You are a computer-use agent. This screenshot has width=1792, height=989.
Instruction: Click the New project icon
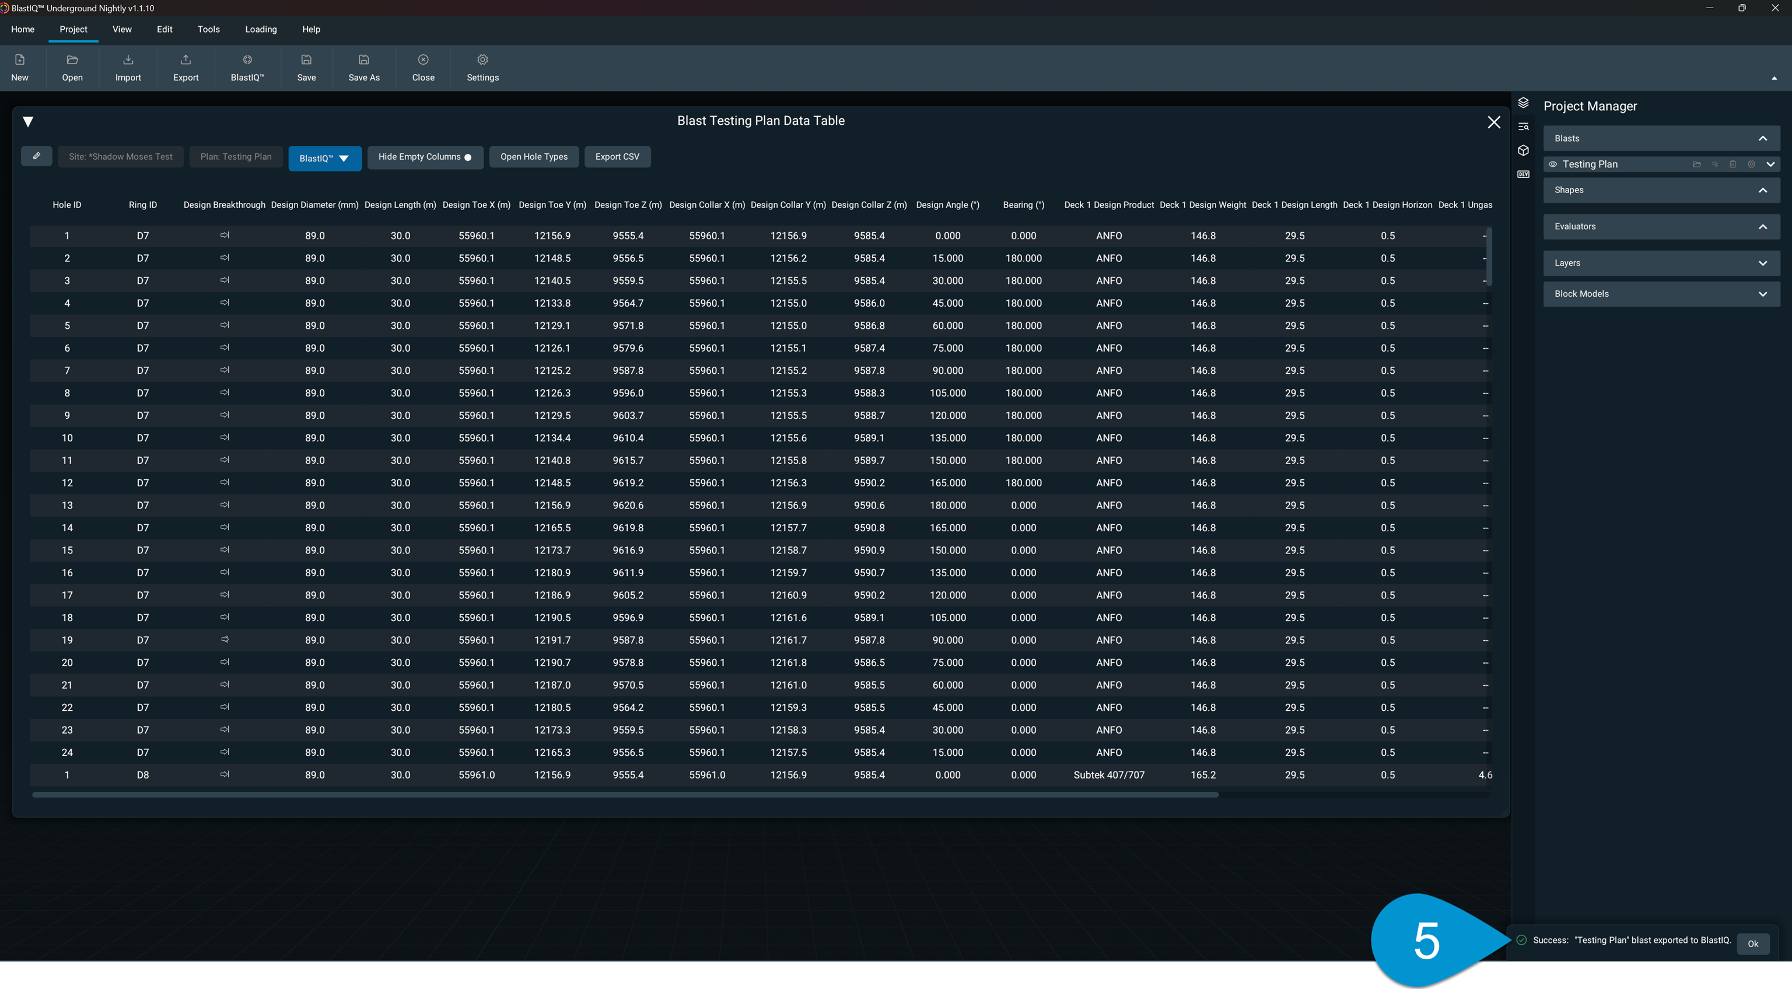(19, 68)
